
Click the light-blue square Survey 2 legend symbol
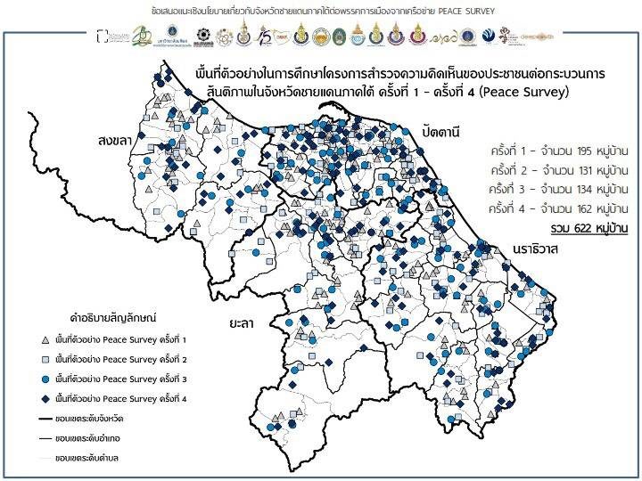pos(45,360)
